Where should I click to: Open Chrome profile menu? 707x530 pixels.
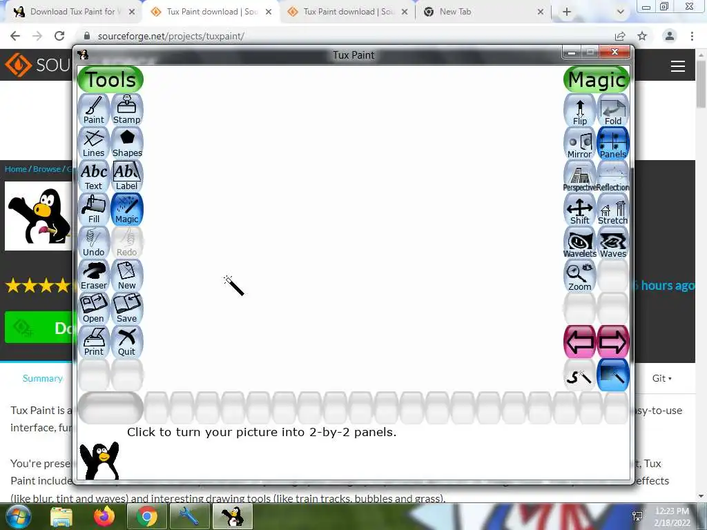click(x=670, y=36)
